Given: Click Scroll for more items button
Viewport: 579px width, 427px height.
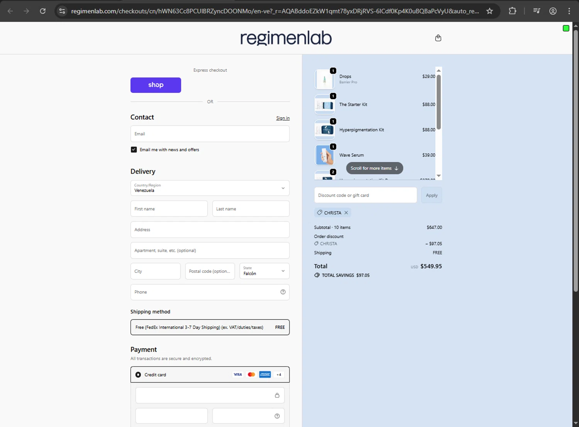Looking at the screenshot, I should point(374,168).
